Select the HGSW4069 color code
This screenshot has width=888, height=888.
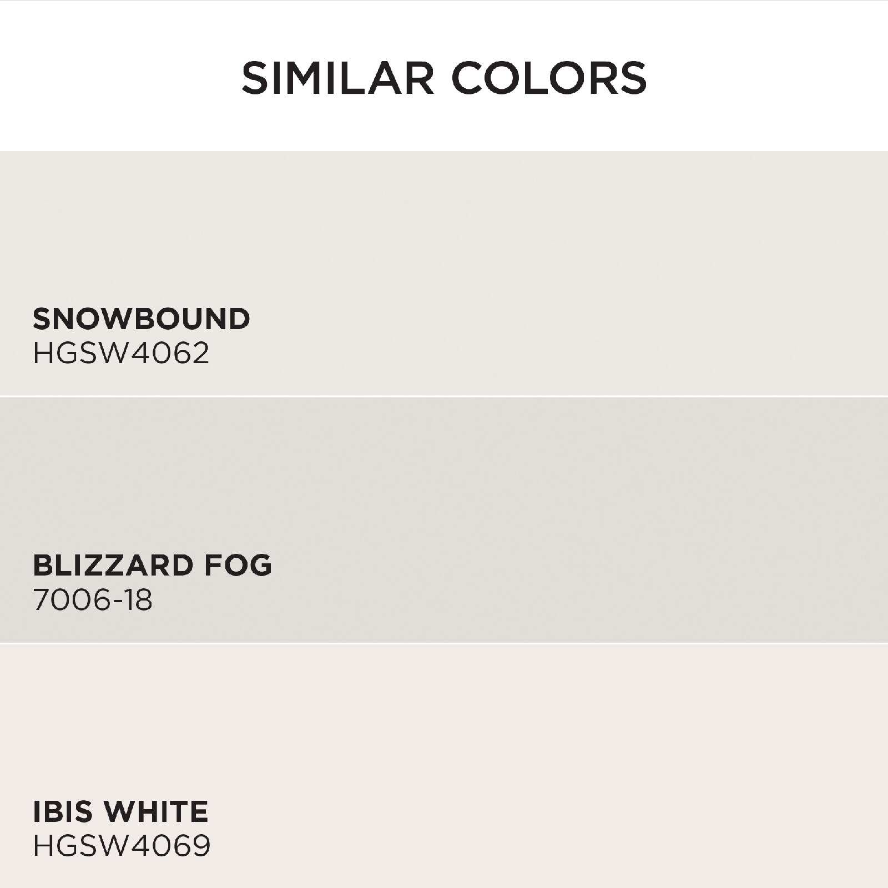pos(122,846)
